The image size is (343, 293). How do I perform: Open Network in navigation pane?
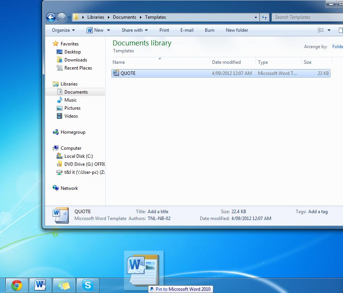click(x=69, y=188)
